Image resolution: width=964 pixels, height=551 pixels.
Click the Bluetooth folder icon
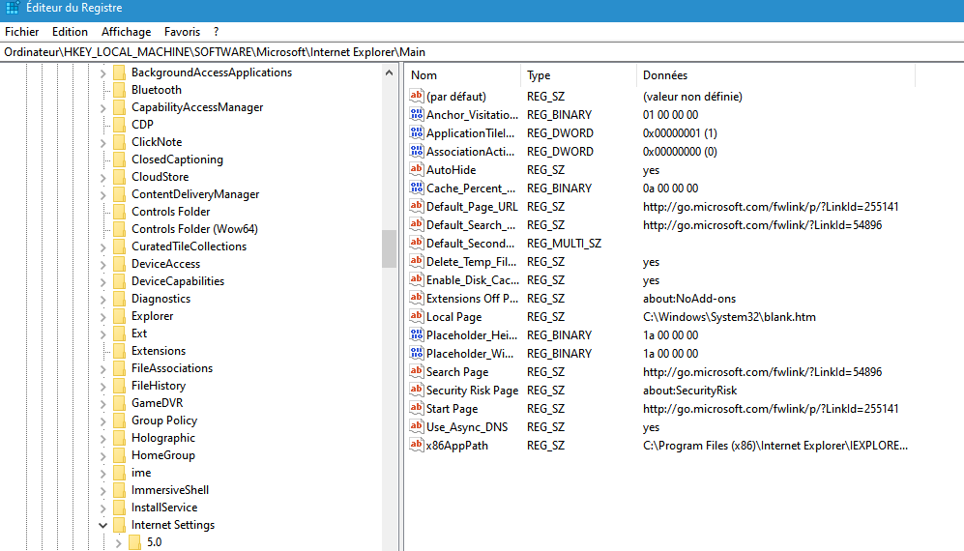pos(120,90)
